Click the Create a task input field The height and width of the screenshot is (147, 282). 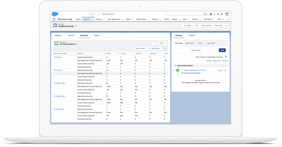pyautogui.click(x=196, y=50)
